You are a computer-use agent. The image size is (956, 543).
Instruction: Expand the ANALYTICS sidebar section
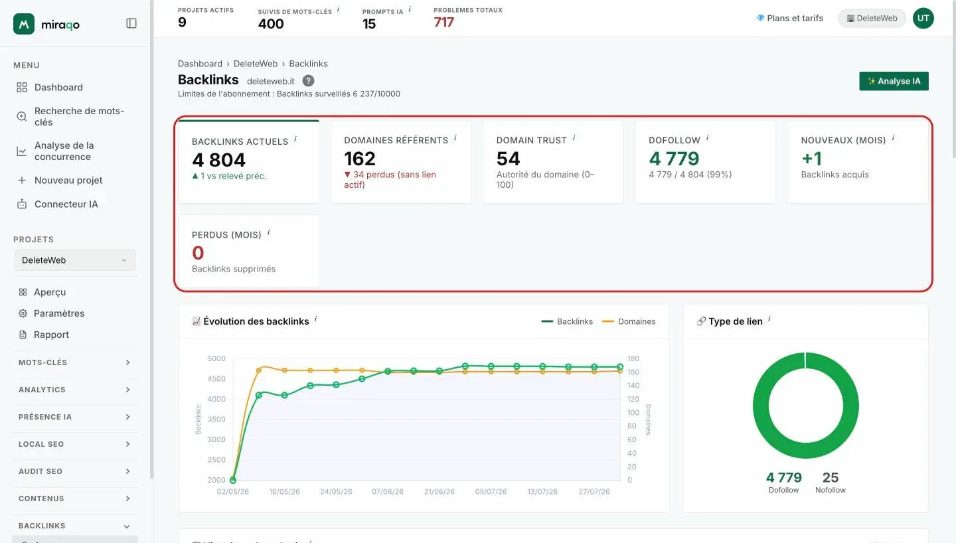75,390
